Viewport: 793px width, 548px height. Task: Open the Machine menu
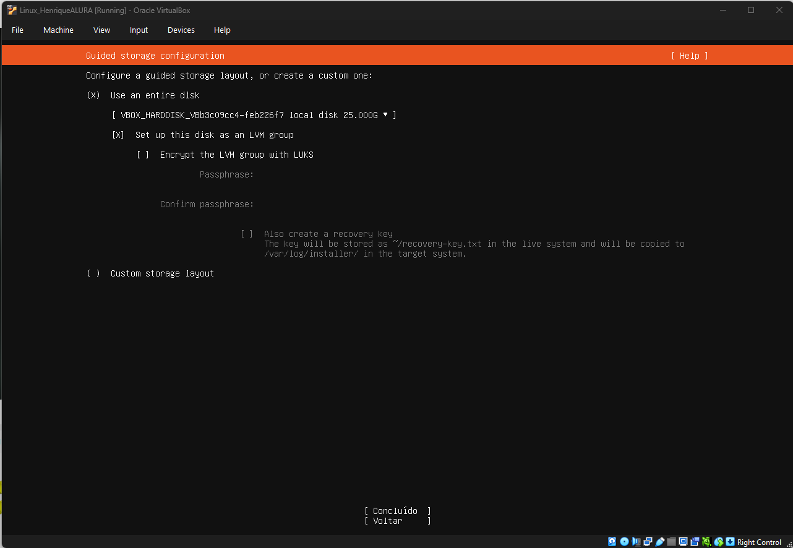[x=58, y=30]
